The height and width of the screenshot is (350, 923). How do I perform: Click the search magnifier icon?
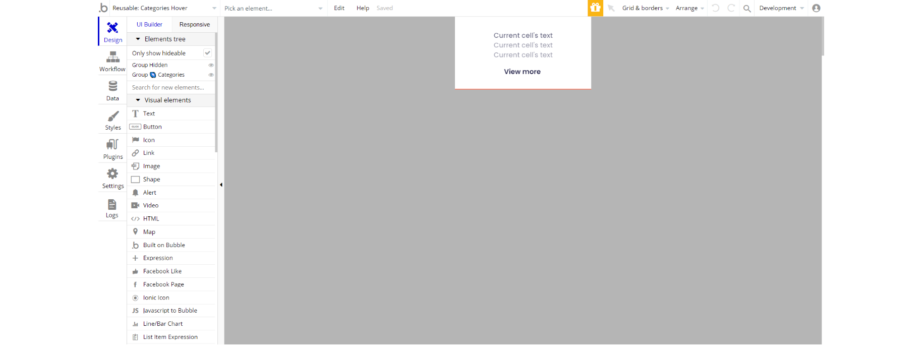coord(747,8)
